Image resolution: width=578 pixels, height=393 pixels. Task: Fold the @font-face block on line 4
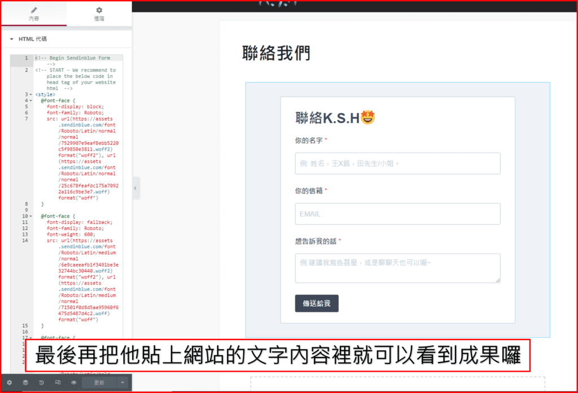(30, 100)
